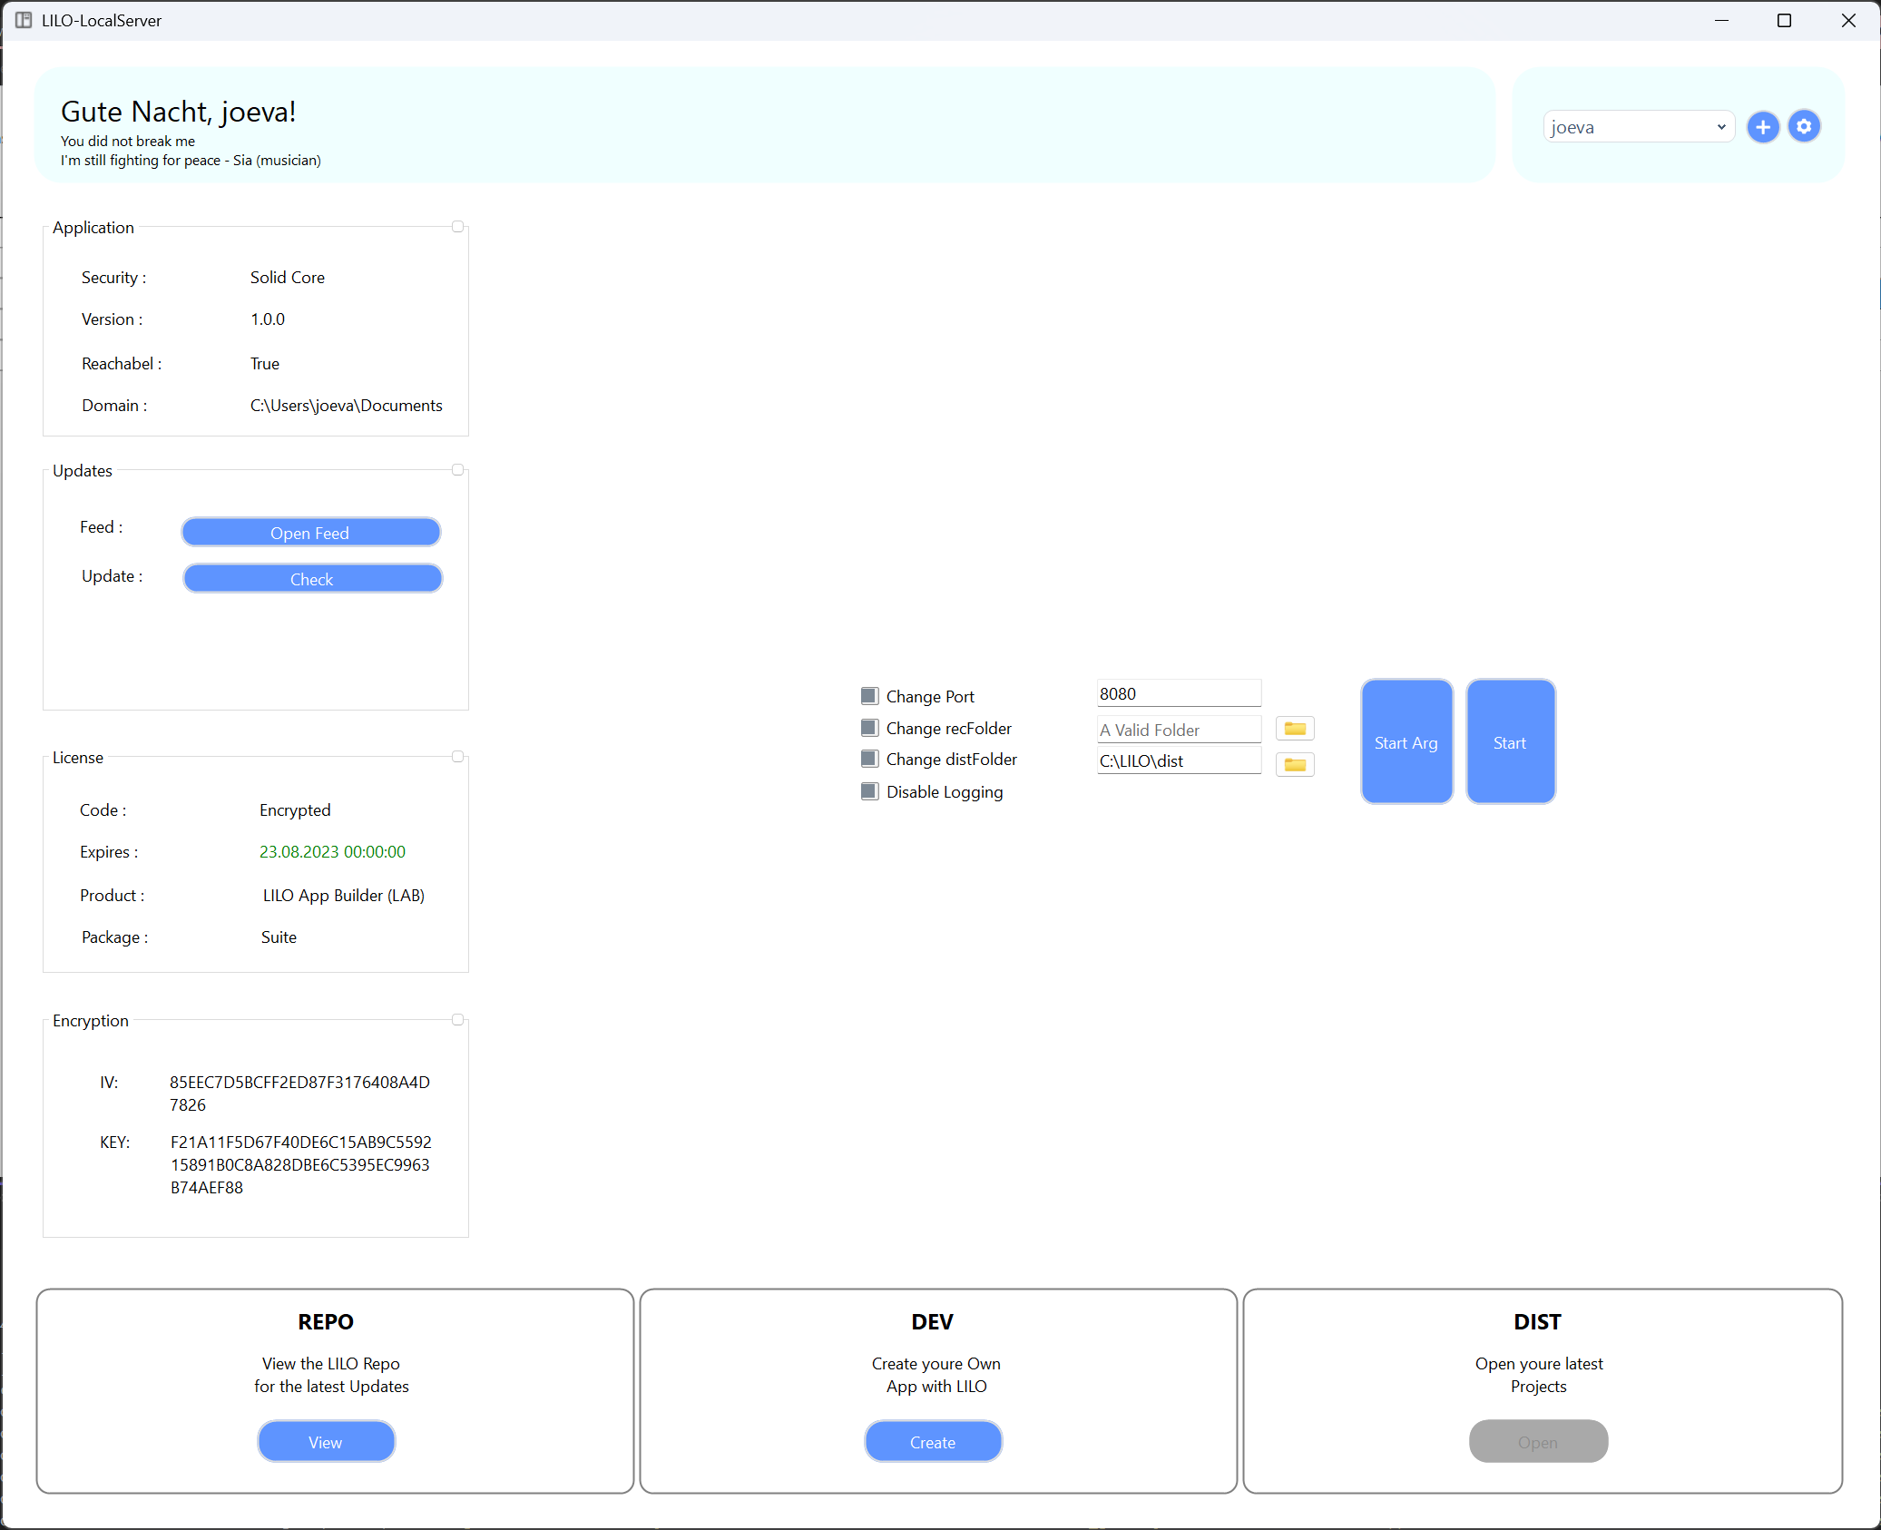1881x1530 pixels.
Task: Collapse the Encryption panel via corner toggle
Action: (x=458, y=1019)
